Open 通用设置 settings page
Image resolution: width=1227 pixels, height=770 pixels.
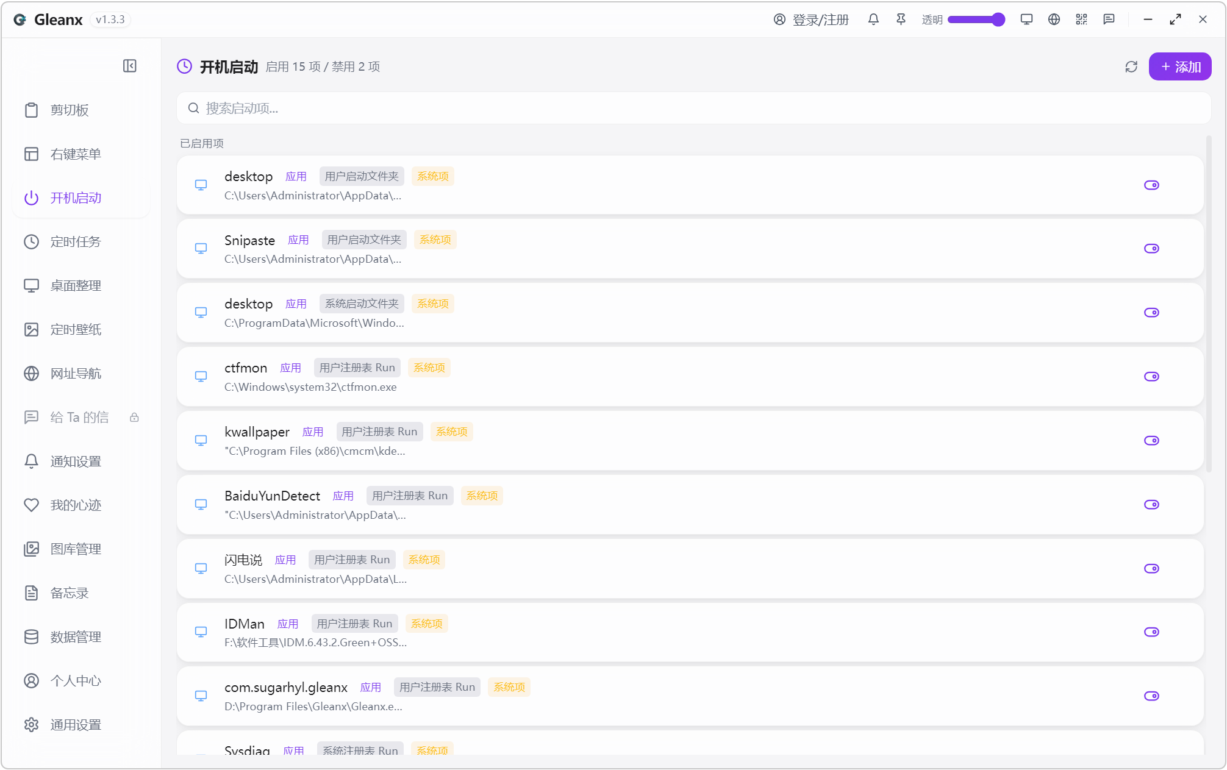coord(82,725)
